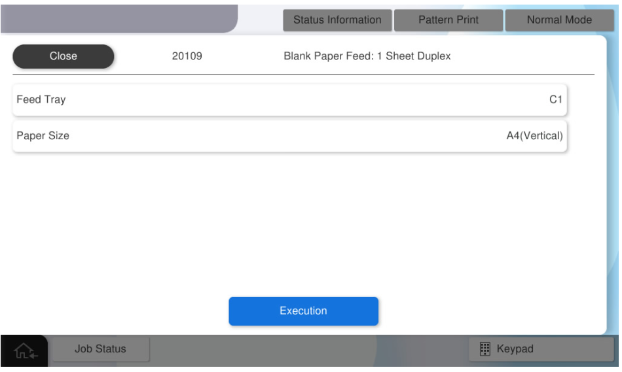
Task: Select the Normal Mode tab
Action: pyautogui.click(x=559, y=20)
